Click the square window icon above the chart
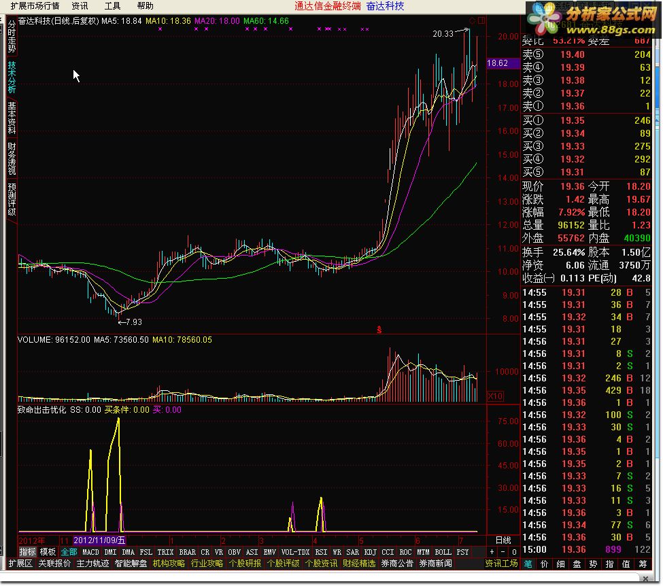 [481, 20]
